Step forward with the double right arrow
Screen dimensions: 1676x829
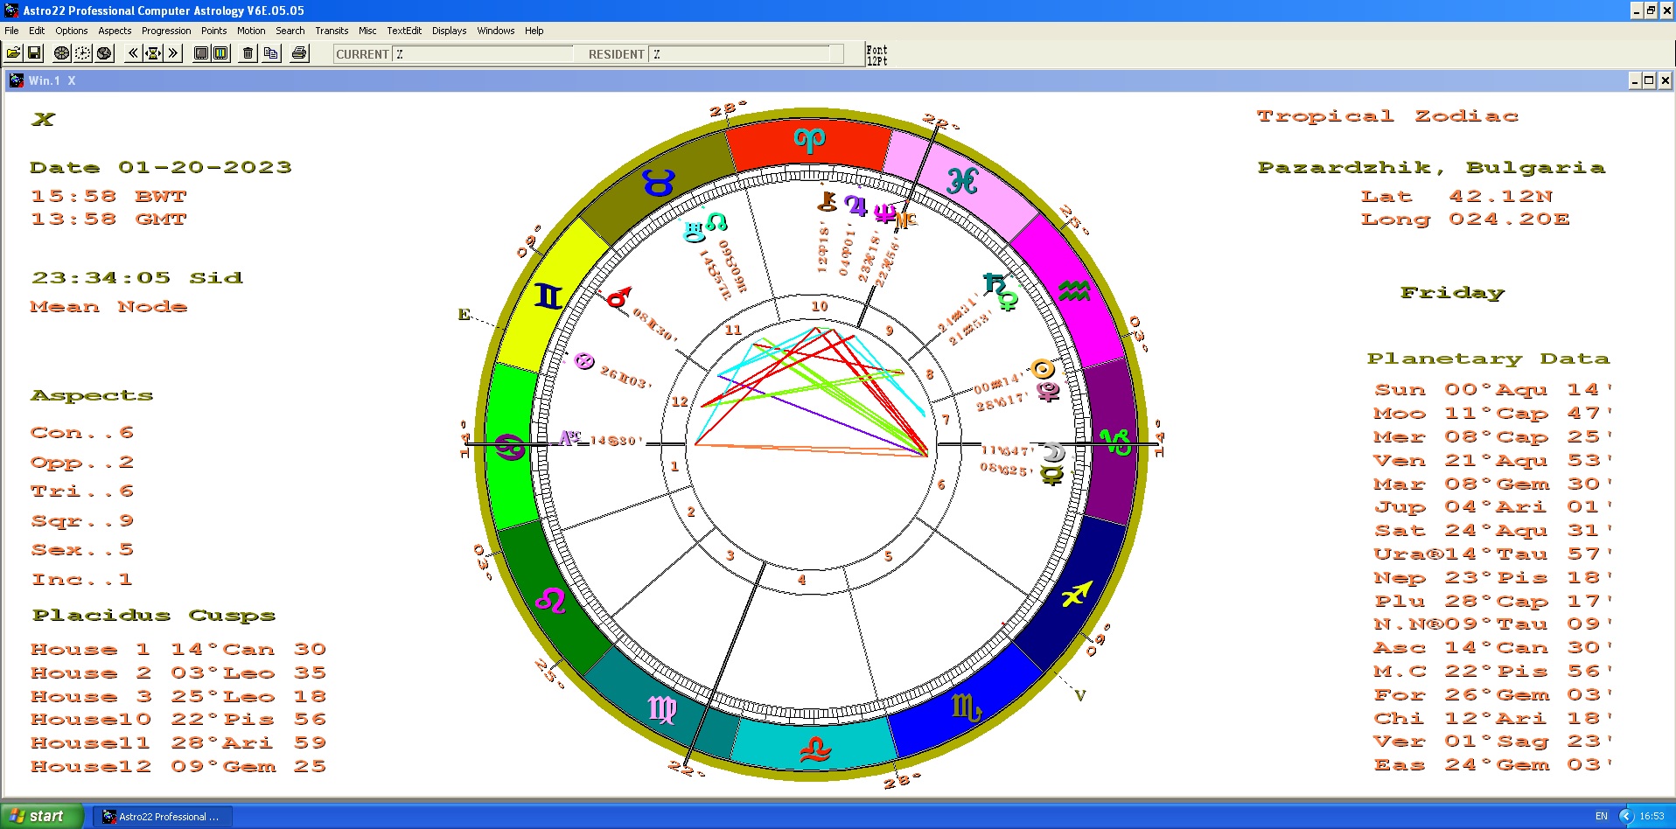(173, 53)
